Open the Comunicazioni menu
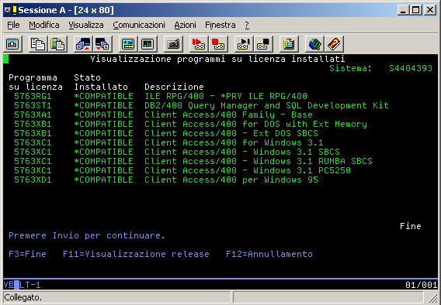Viewport: 441px width, 305px height. [x=139, y=25]
